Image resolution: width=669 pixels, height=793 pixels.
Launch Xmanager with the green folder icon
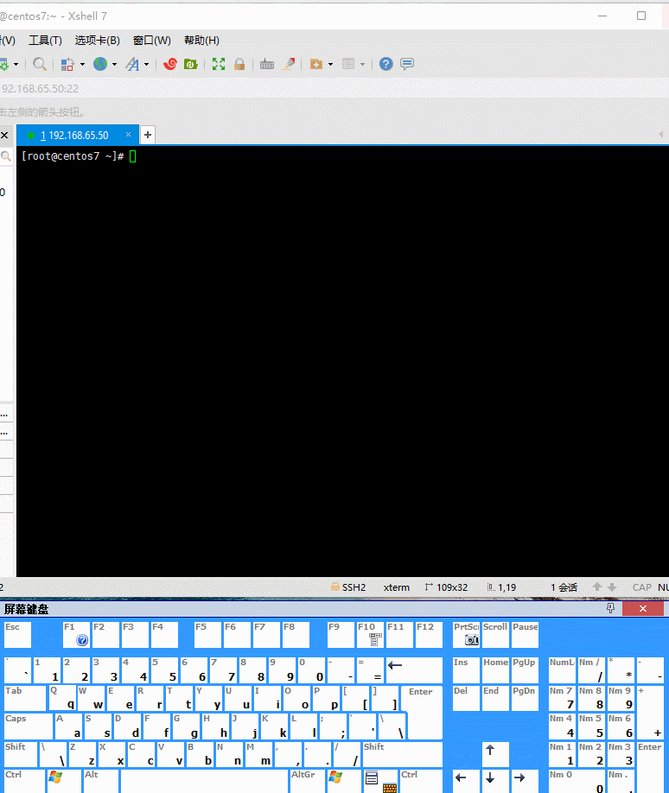(x=190, y=64)
